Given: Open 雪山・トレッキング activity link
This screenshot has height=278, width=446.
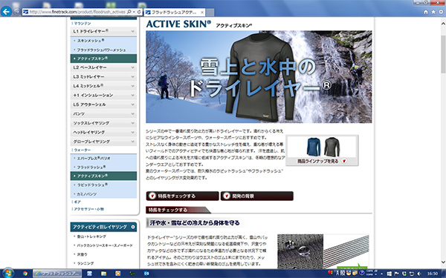Looking at the screenshot, I should tap(91, 236).
